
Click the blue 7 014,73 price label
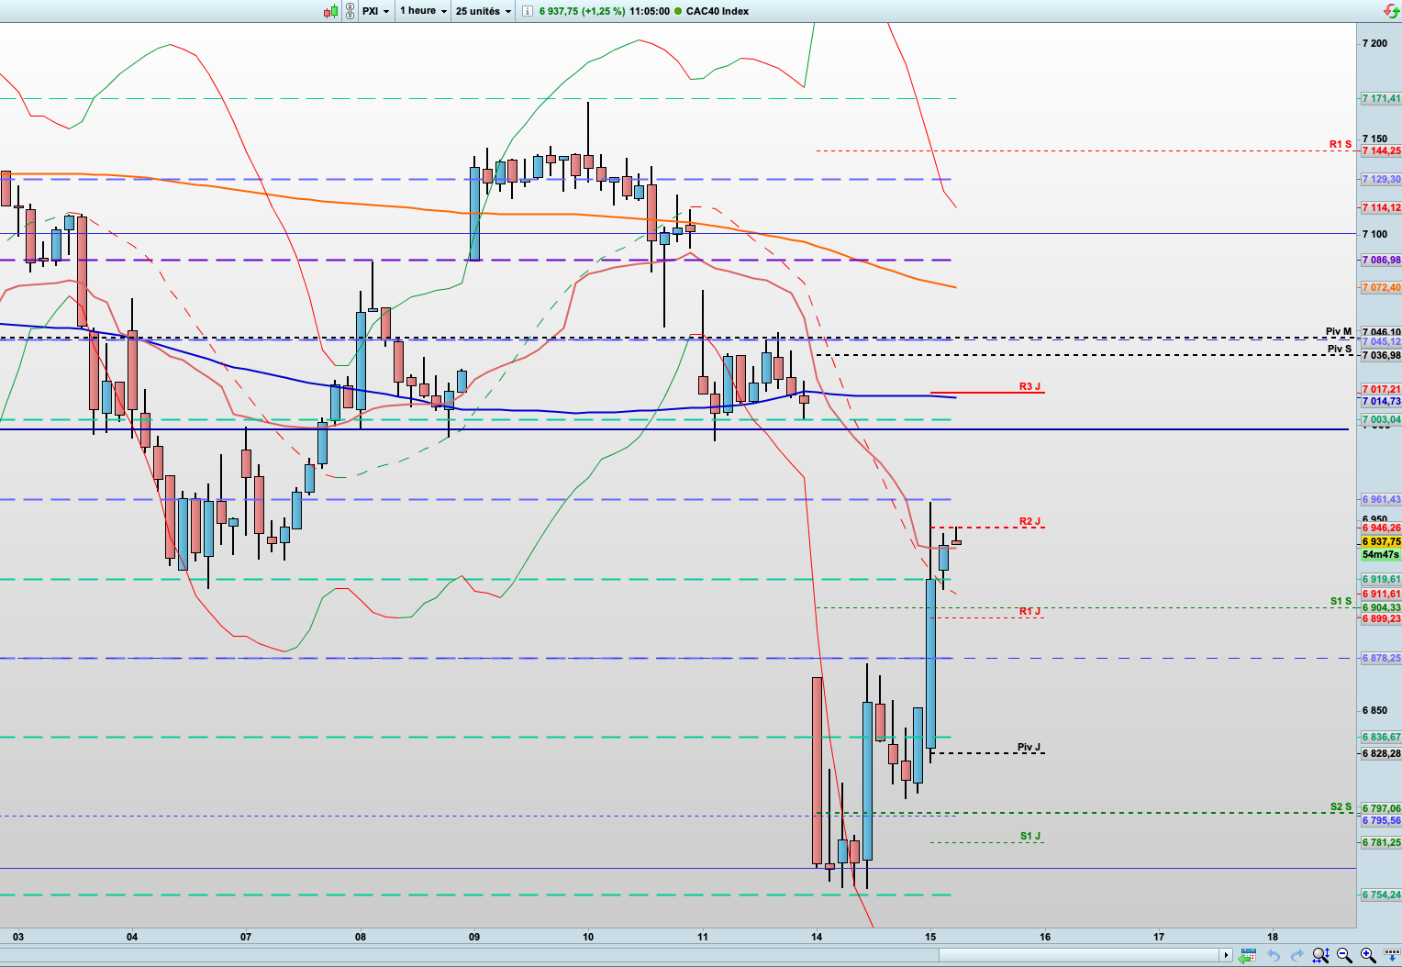pyautogui.click(x=1381, y=401)
